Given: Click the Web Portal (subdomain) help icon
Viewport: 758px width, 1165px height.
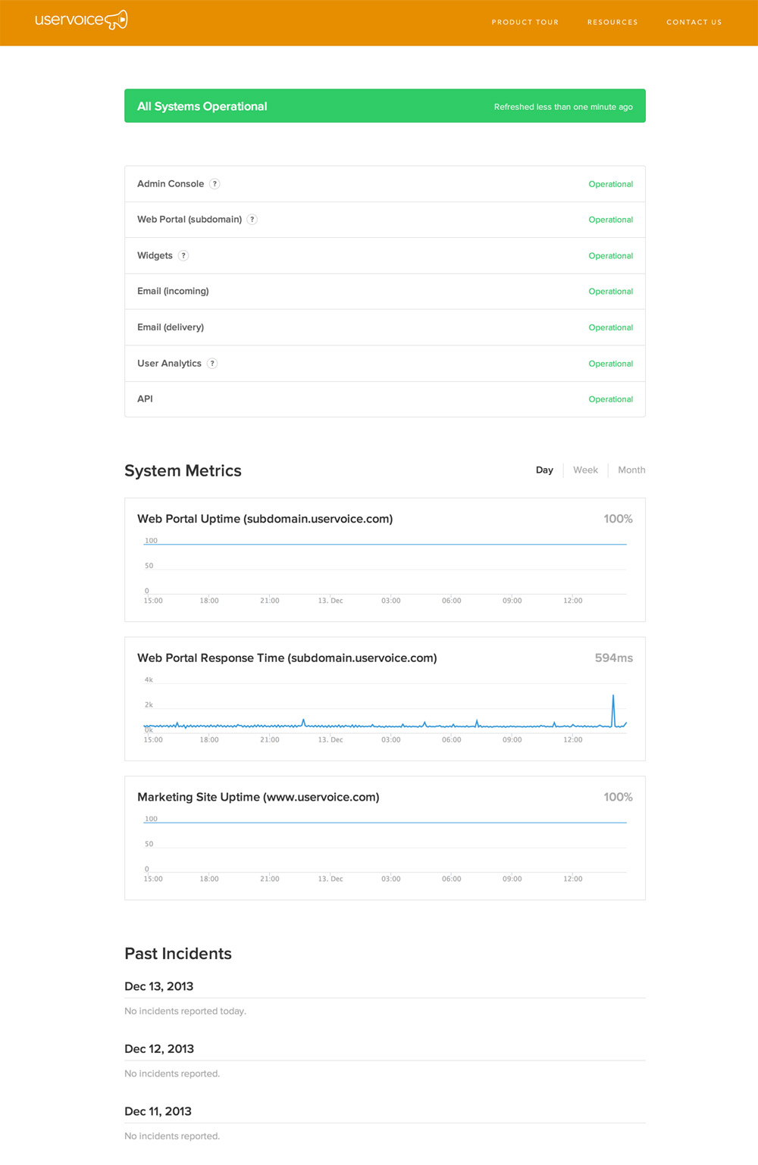Looking at the screenshot, I should 252,219.
